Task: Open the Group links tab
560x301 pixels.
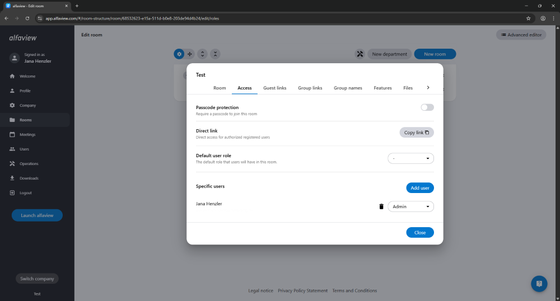Action: pyautogui.click(x=310, y=88)
